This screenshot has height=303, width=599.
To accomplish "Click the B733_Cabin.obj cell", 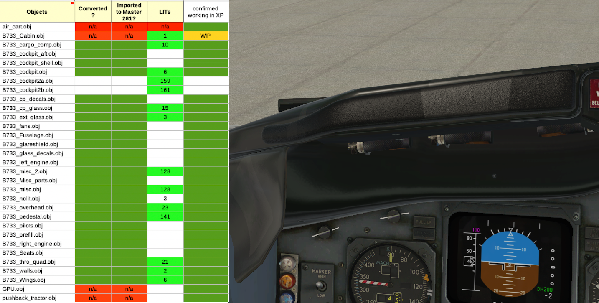I will click(x=38, y=36).
